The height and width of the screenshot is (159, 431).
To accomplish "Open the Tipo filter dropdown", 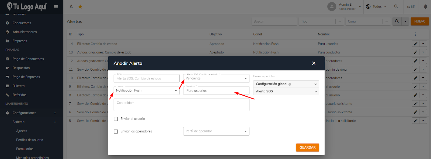I will (321, 21).
